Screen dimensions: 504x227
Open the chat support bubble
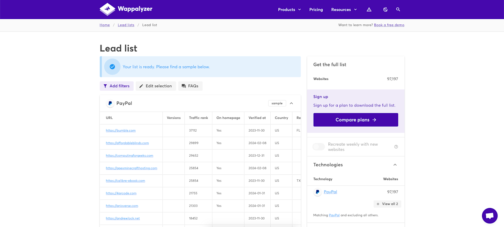pos(490,216)
